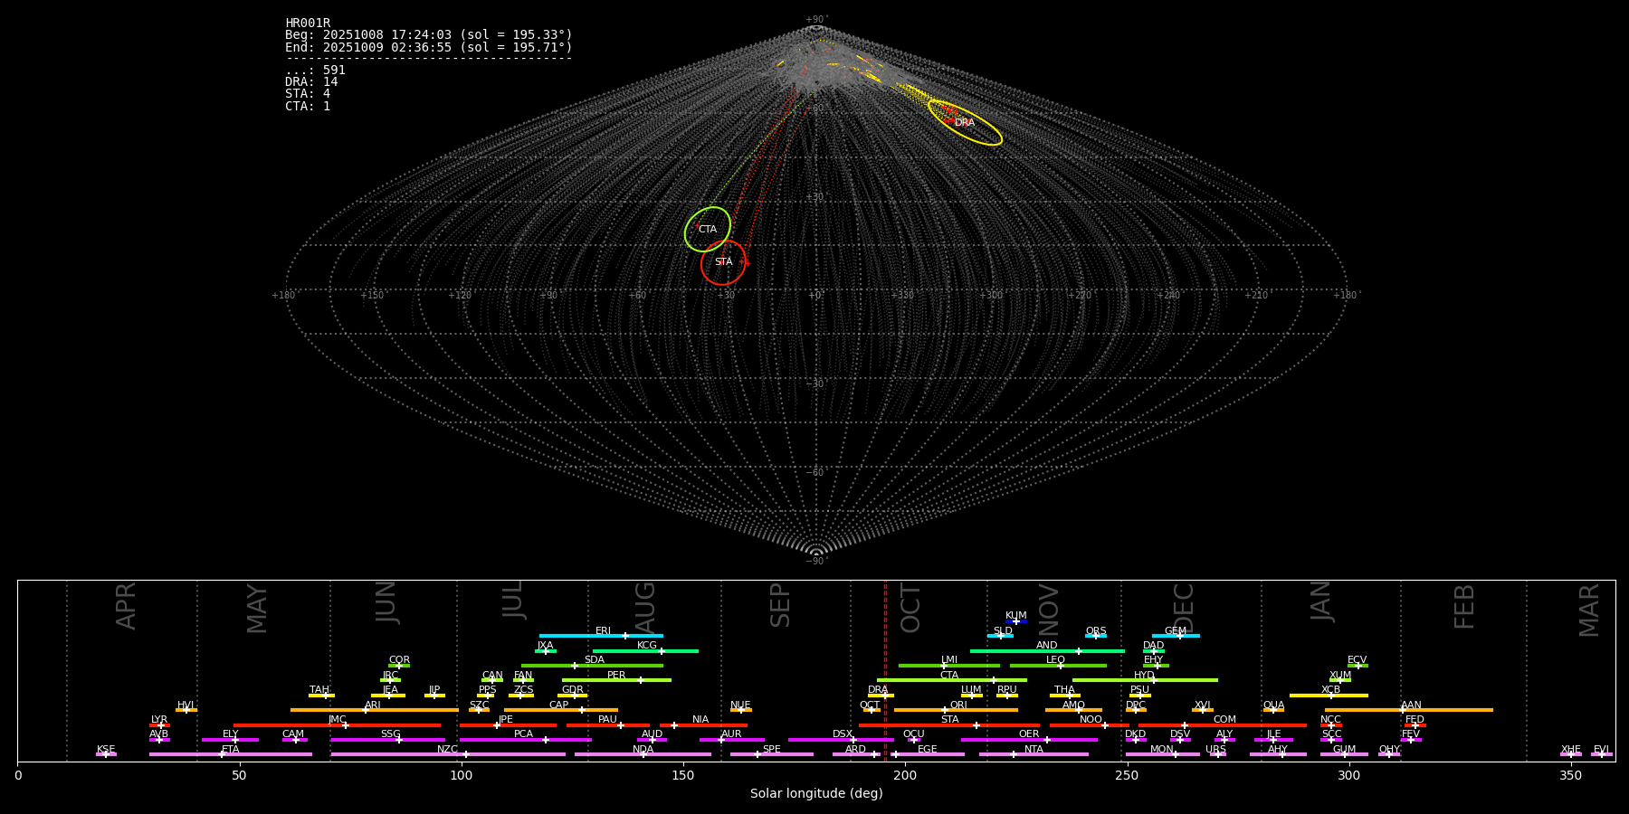
Task: Click the orange AAN shower bar
Action: (x=1448, y=710)
